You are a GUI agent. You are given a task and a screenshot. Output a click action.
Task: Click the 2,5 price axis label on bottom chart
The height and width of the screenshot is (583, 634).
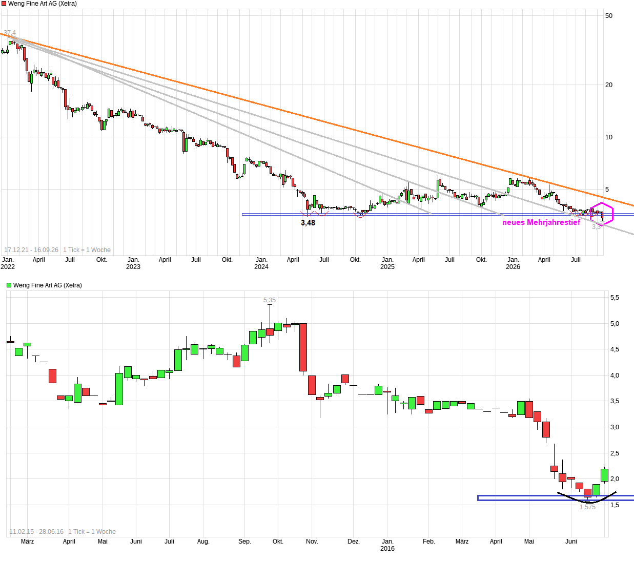click(615, 453)
